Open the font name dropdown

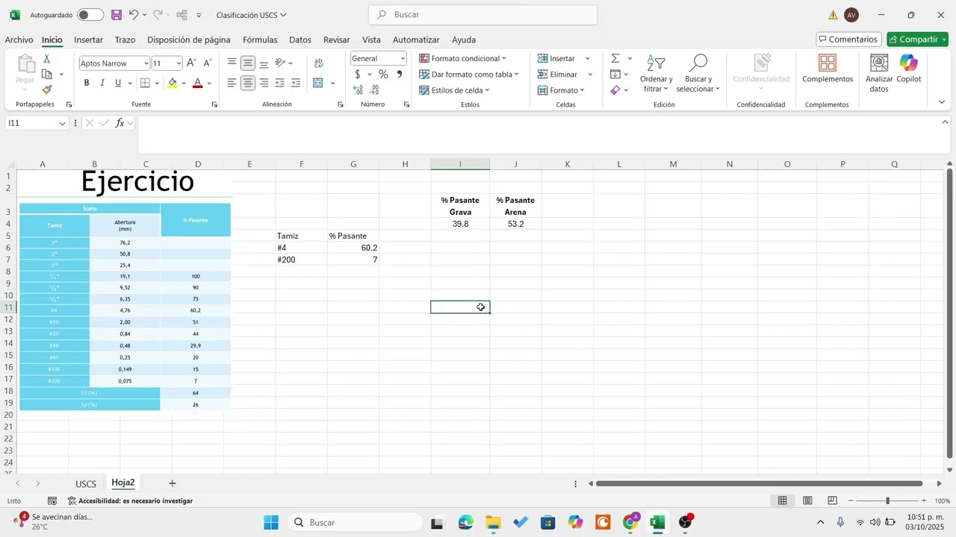click(146, 63)
